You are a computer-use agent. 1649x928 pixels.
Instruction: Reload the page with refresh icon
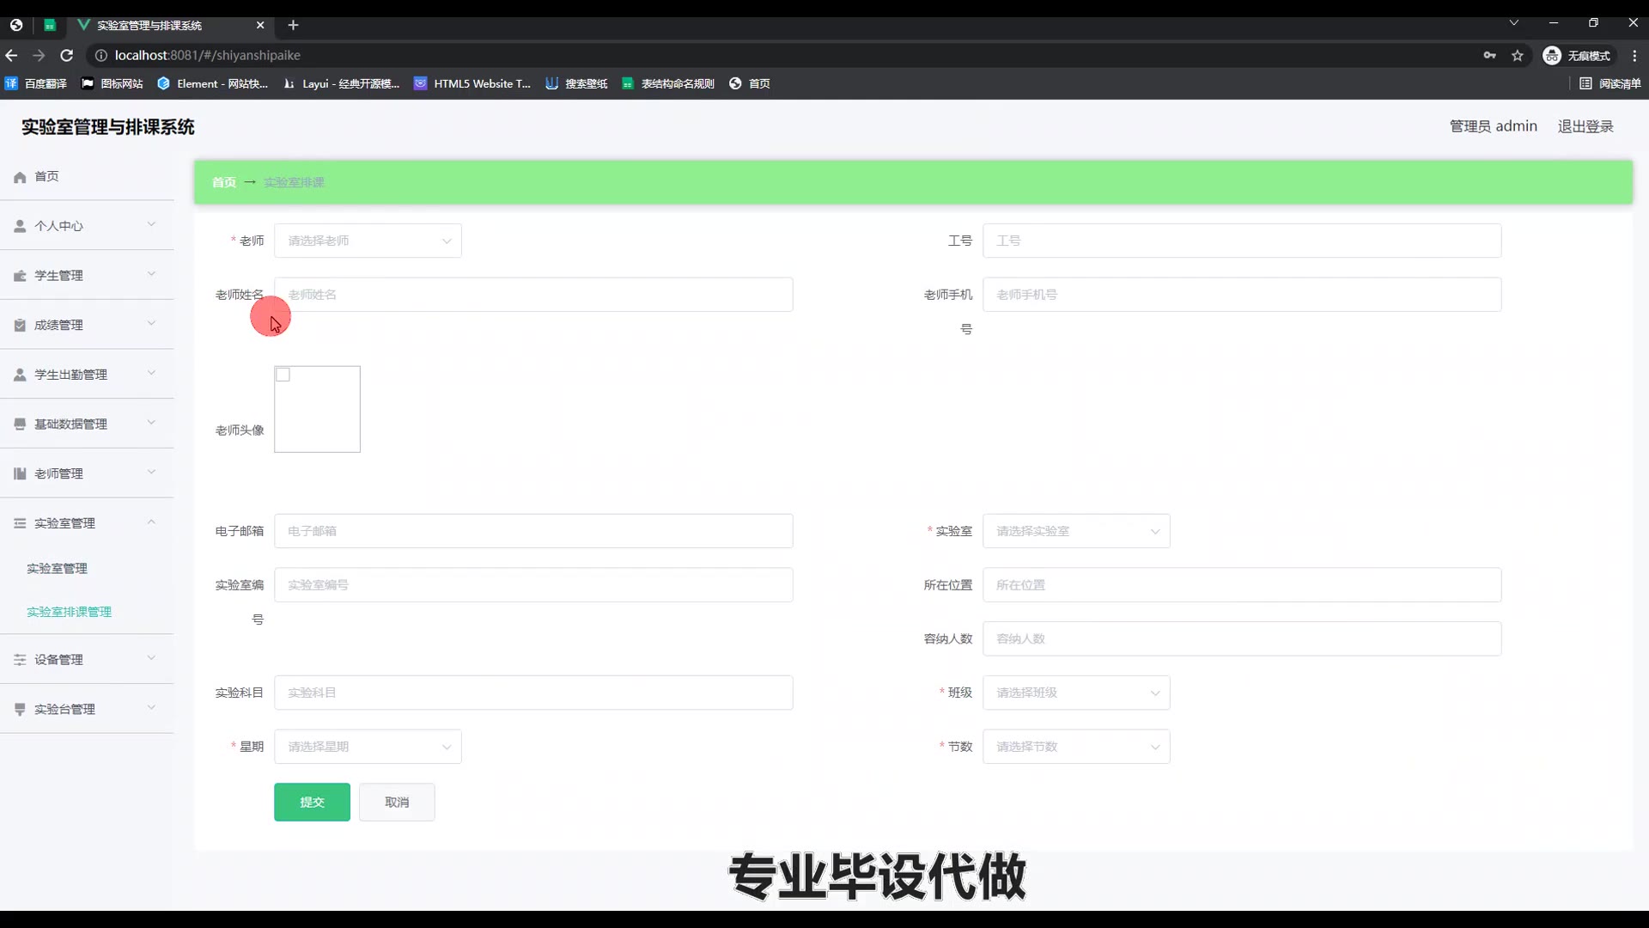click(x=67, y=55)
